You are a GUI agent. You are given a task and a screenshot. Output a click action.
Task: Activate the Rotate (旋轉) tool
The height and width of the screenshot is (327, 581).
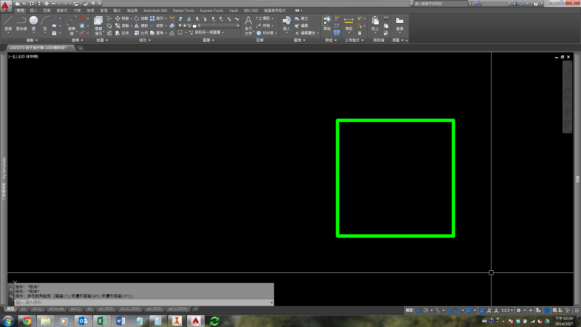(x=141, y=18)
